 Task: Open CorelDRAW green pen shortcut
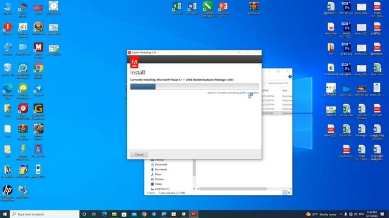point(208,9)
